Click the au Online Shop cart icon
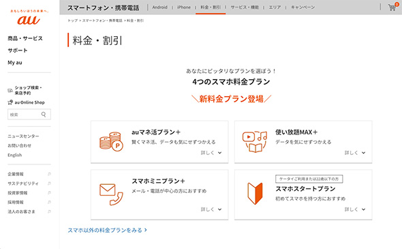This screenshot has height=249, width=402. pos(10,102)
